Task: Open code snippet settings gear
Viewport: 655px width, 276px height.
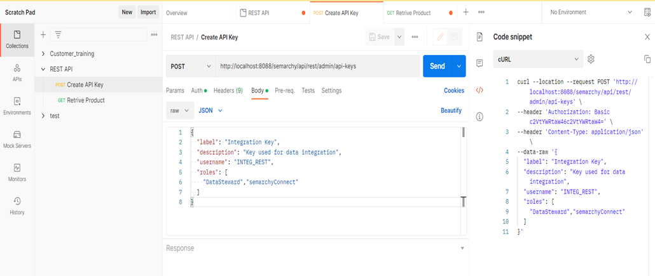Action: pos(591,59)
